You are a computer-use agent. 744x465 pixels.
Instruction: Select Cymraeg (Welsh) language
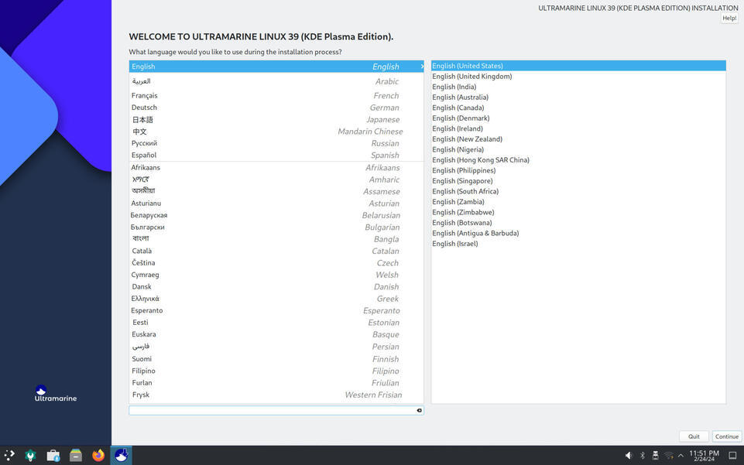click(276, 275)
